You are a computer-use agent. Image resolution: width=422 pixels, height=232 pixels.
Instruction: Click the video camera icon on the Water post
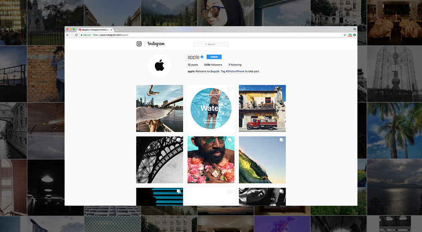[x=230, y=89]
